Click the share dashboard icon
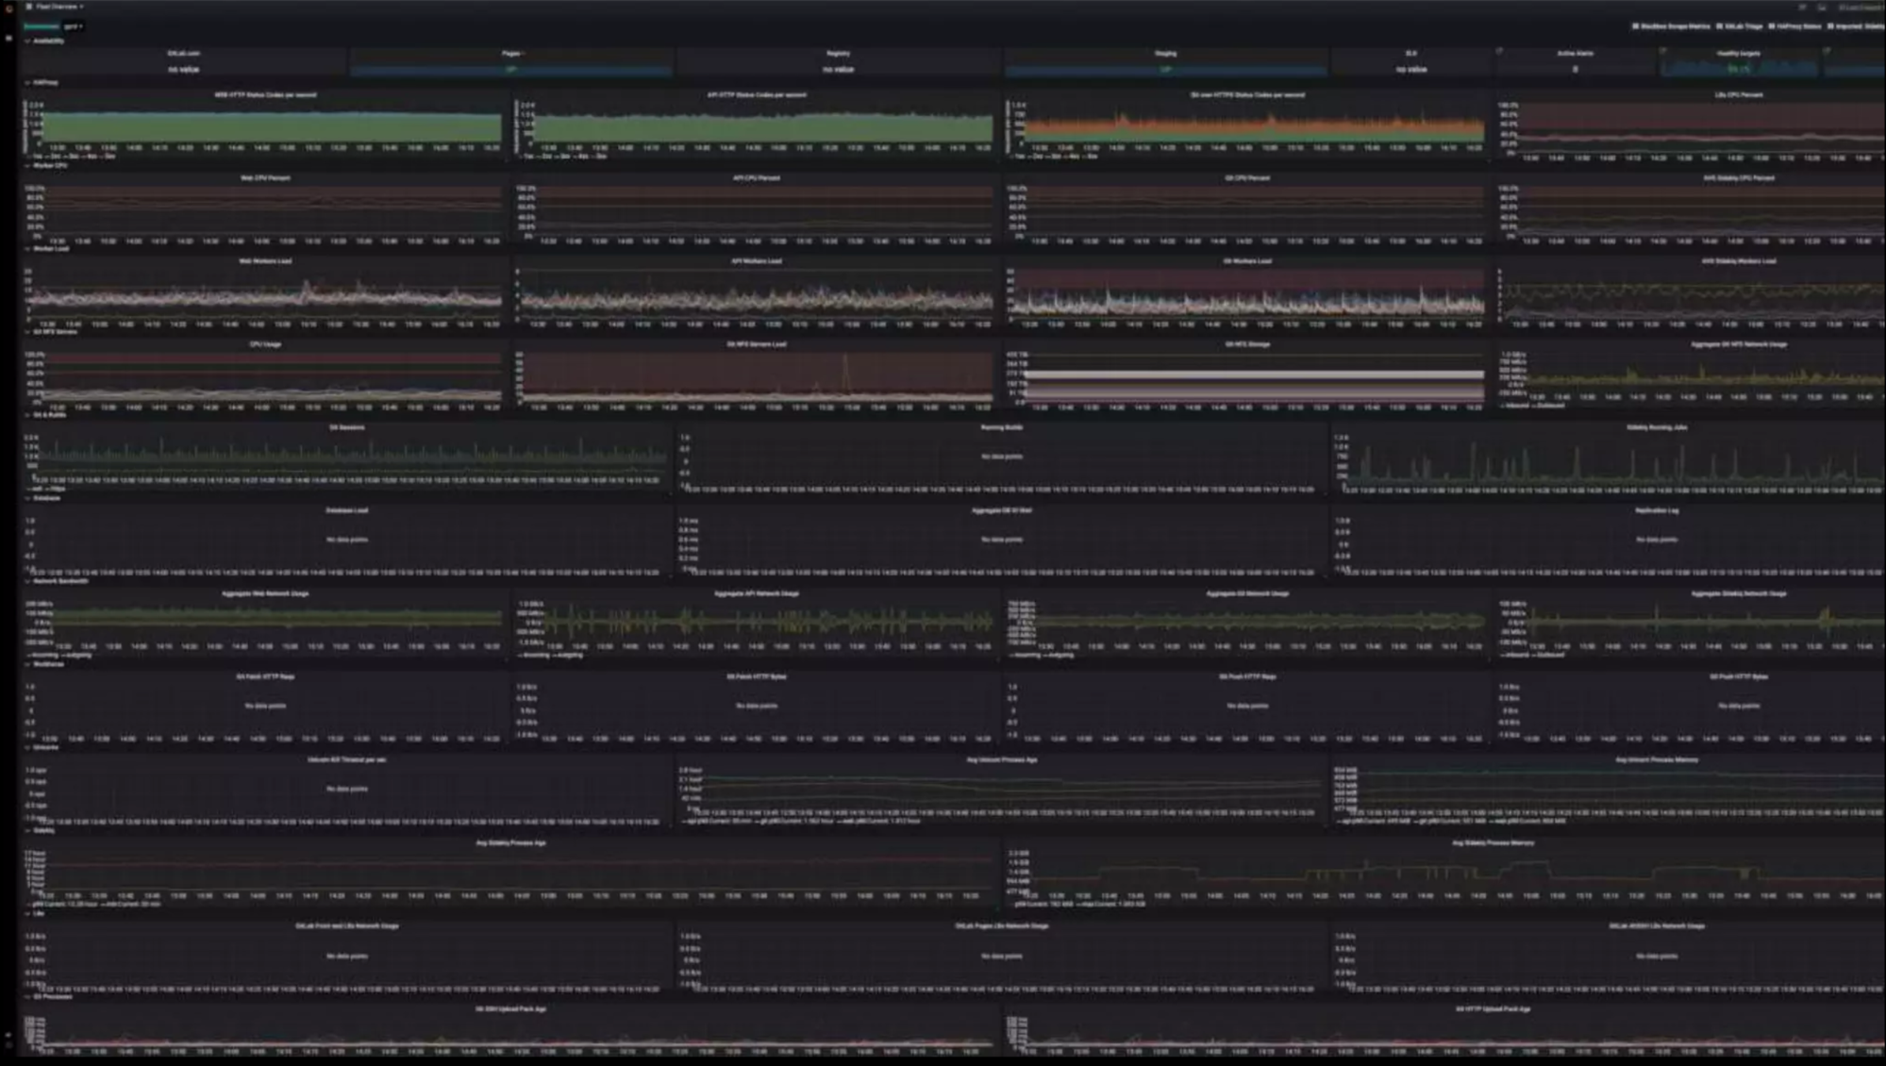The image size is (1886, 1066). (1802, 8)
